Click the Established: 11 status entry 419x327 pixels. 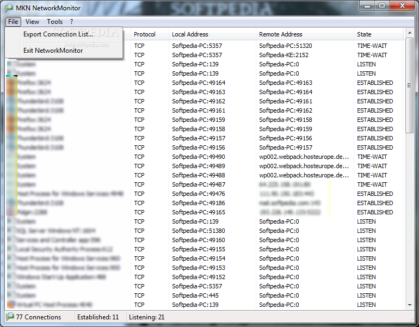pyautogui.click(x=98, y=317)
